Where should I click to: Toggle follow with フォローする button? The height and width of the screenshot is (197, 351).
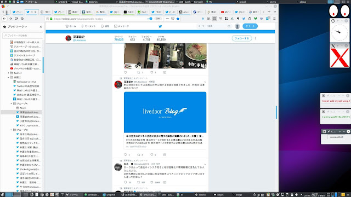[x=242, y=38]
